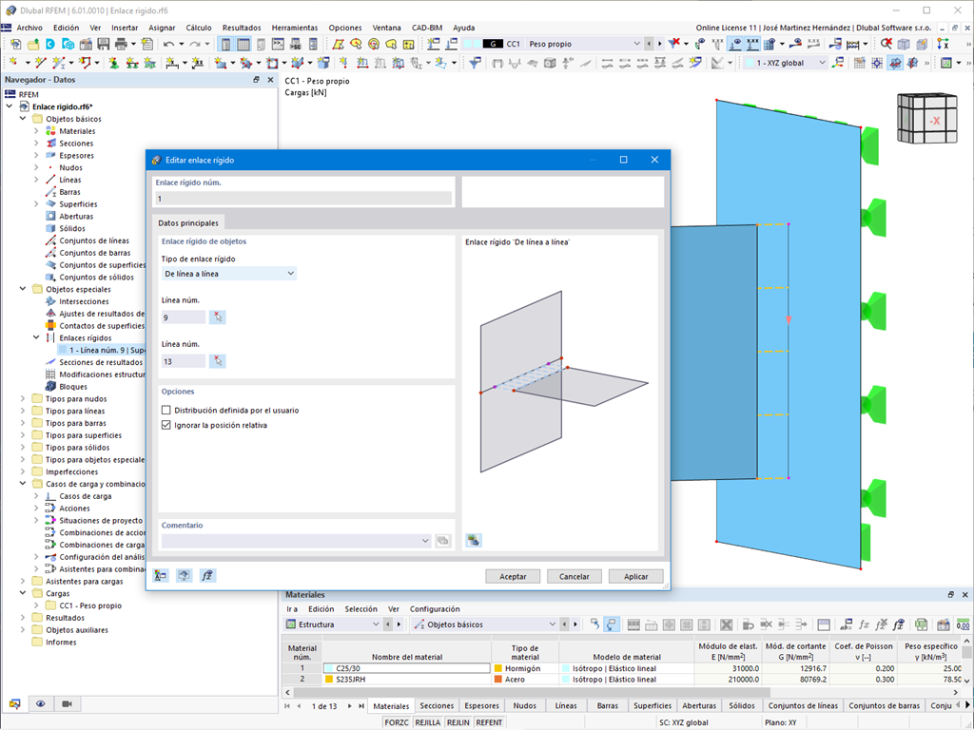
Task: Click the new nodal support icon
Action: click(x=114, y=63)
